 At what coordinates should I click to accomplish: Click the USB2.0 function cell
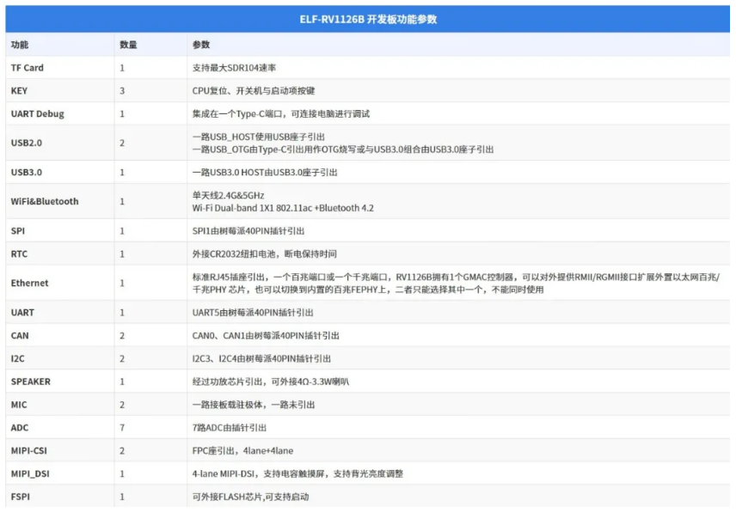pos(27,143)
